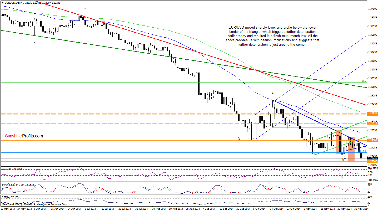Click Elliott wave label 1
Screen dimensions: 378x211
[35, 43]
